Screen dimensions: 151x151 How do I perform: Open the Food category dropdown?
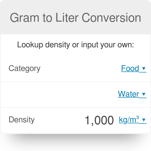[130, 68]
